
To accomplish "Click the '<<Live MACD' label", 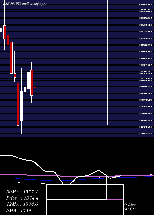I will click(x=130, y=207).
